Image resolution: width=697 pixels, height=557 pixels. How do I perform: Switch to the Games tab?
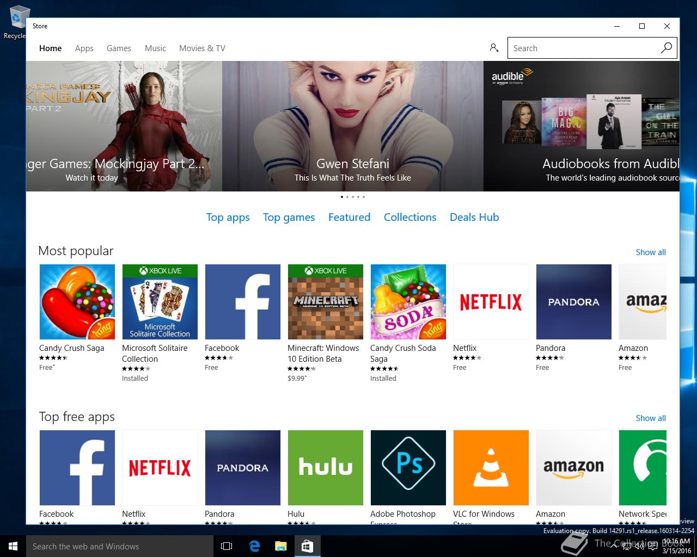[x=119, y=48]
